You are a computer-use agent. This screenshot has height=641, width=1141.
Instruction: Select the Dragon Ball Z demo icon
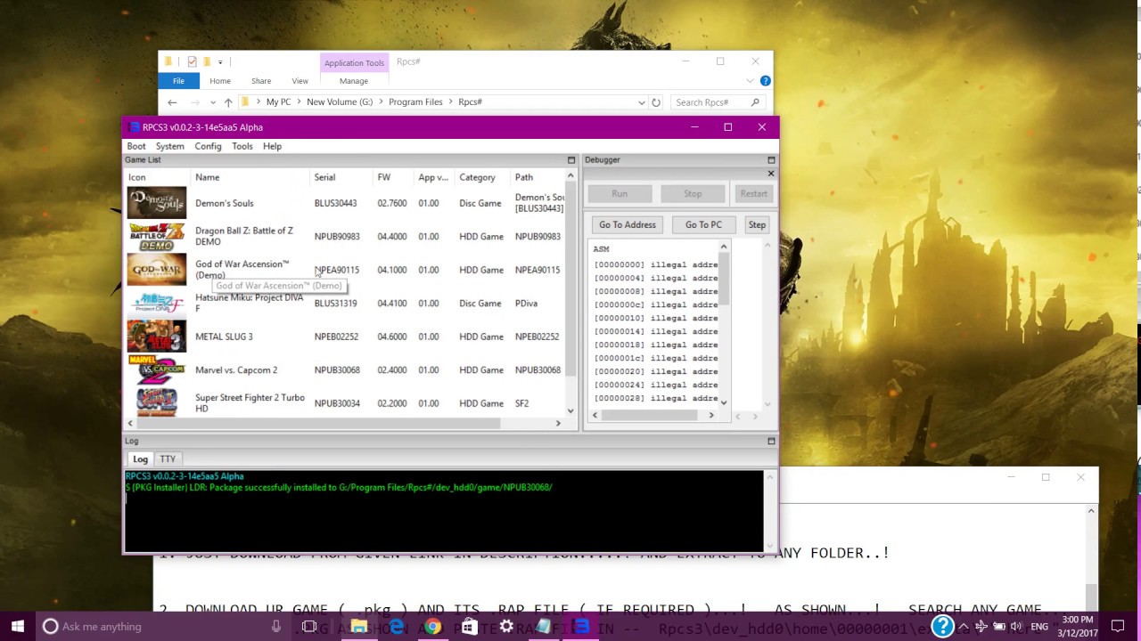[x=157, y=236]
